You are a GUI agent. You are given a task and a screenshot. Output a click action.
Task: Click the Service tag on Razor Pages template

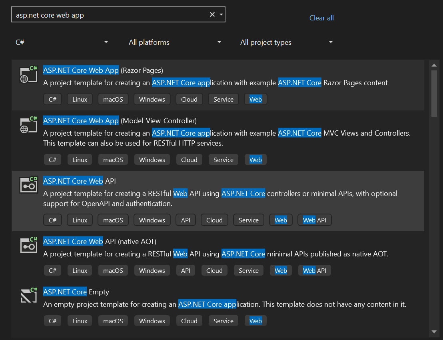coord(223,99)
